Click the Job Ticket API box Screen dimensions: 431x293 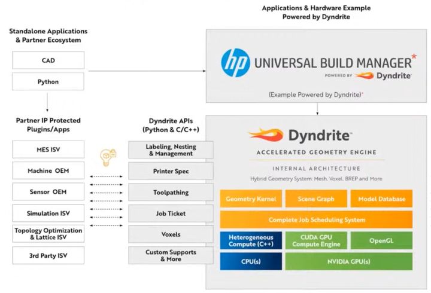click(171, 213)
